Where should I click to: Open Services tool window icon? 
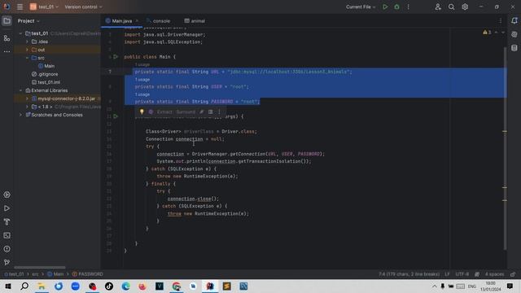coord(7,195)
